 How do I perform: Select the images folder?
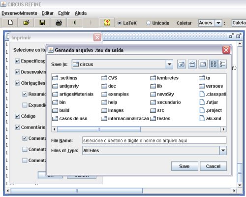pos(112,110)
